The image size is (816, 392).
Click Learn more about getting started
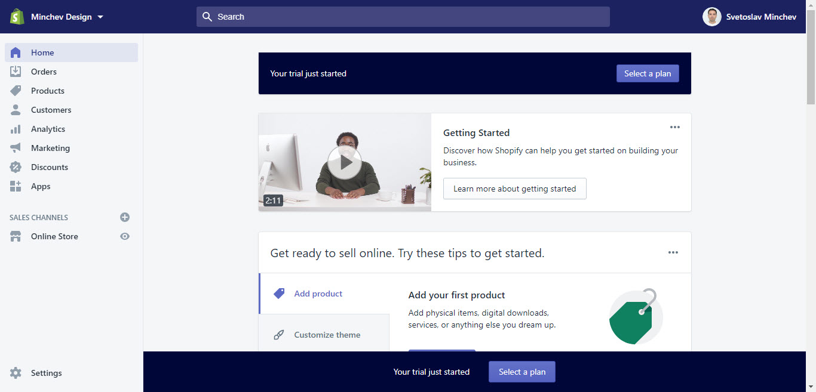(x=515, y=189)
